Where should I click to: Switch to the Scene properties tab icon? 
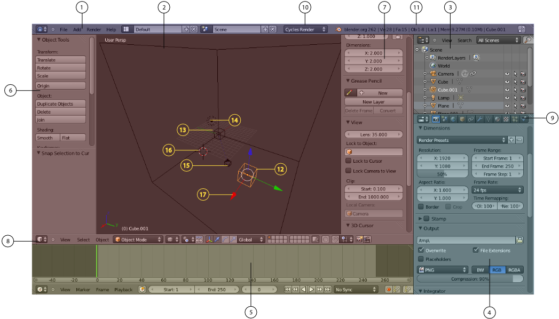445,119
